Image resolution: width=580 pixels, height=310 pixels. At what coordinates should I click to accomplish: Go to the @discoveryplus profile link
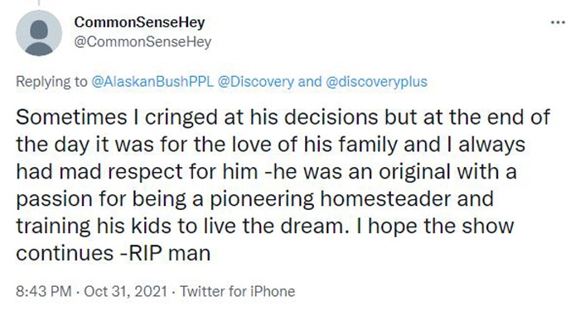[376, 82]
